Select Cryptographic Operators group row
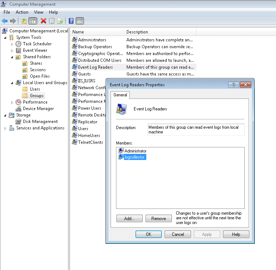 (134, 54)
